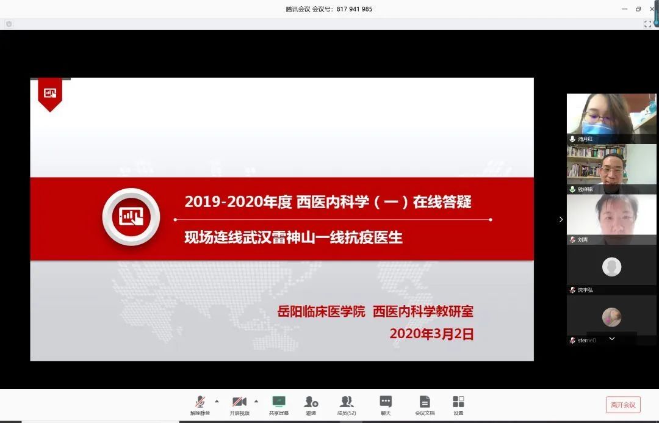The width and height of the screenshot is (659, 423).
Task: Open video options arrow beside camera
Action: [256, 401]
